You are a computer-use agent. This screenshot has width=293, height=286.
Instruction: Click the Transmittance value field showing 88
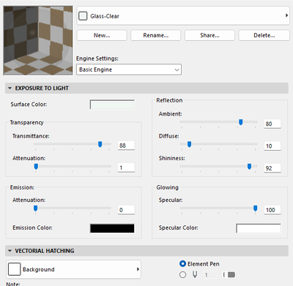(x=126, y=146)
